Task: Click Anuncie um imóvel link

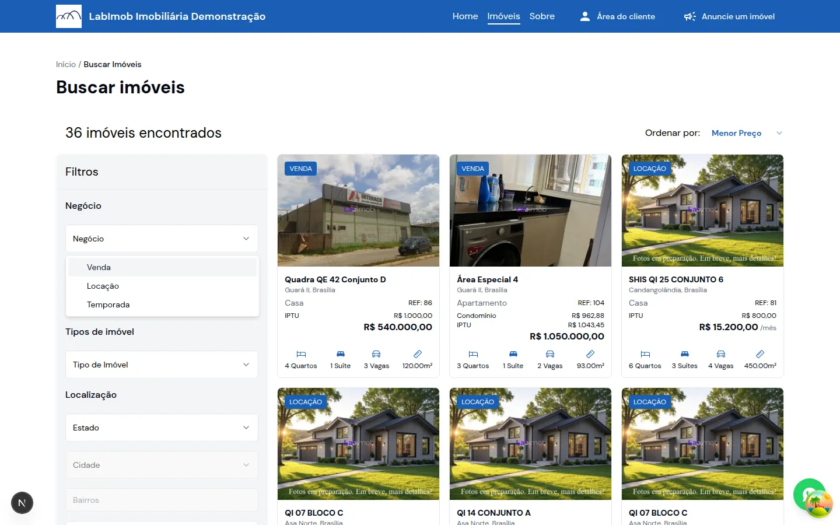Action: coord(738,16)
